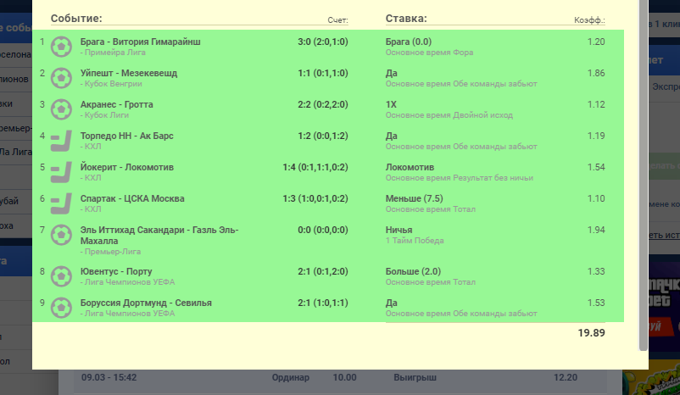Click the bet Ничья
The image size is (680, 395).
point(399,230)
